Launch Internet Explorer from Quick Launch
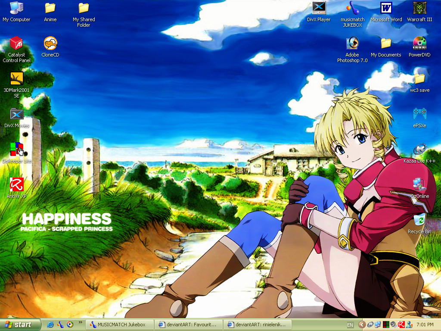Screen dimensions: 441x331 pyautogui.click(x=50, y=325)
